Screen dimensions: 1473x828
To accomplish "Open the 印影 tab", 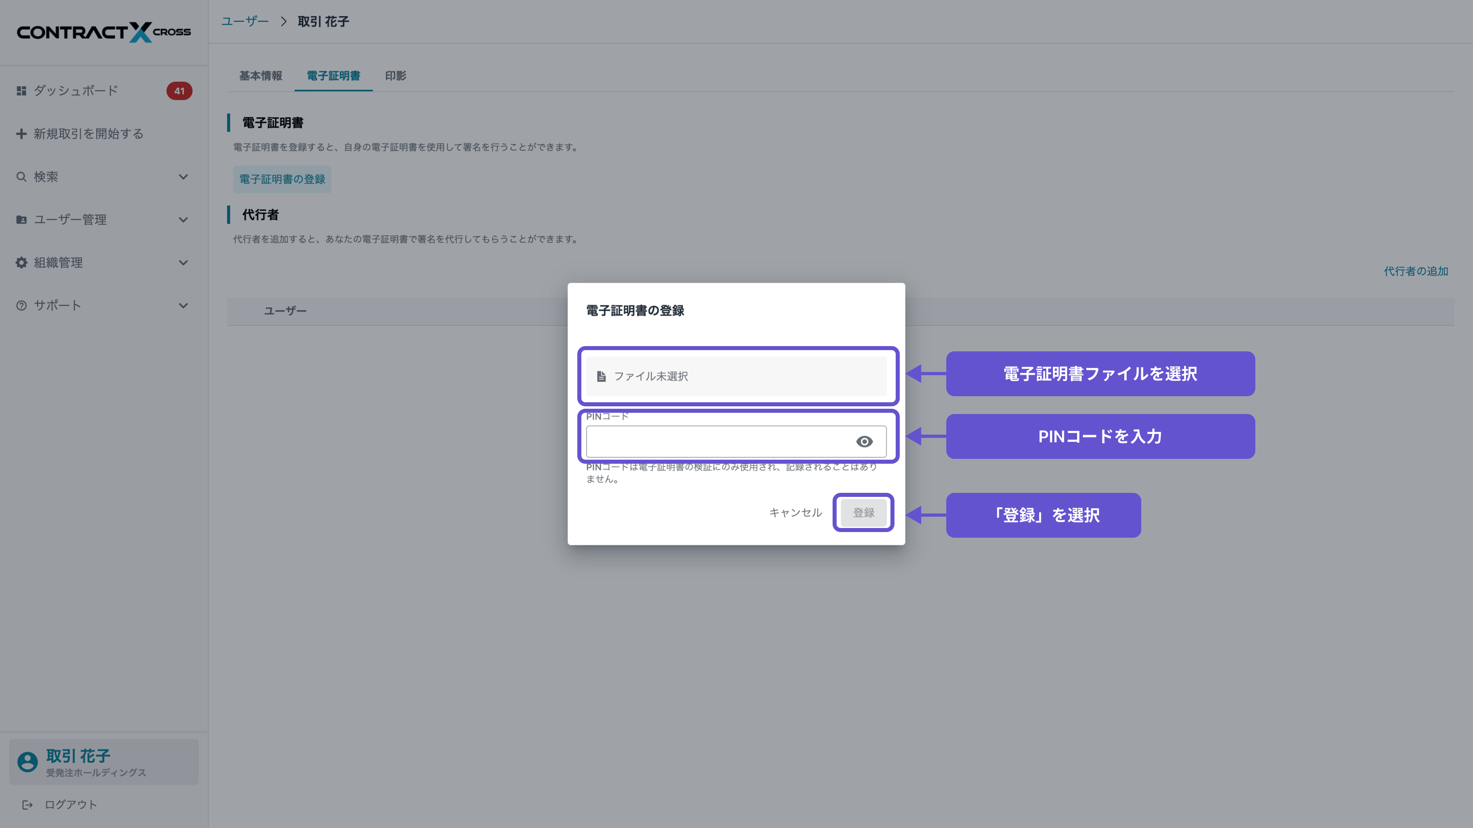I will (x=395, y=76).
